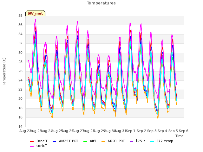
Task: Click the 38 y-axis tick label
Action: tap(20, 16)
